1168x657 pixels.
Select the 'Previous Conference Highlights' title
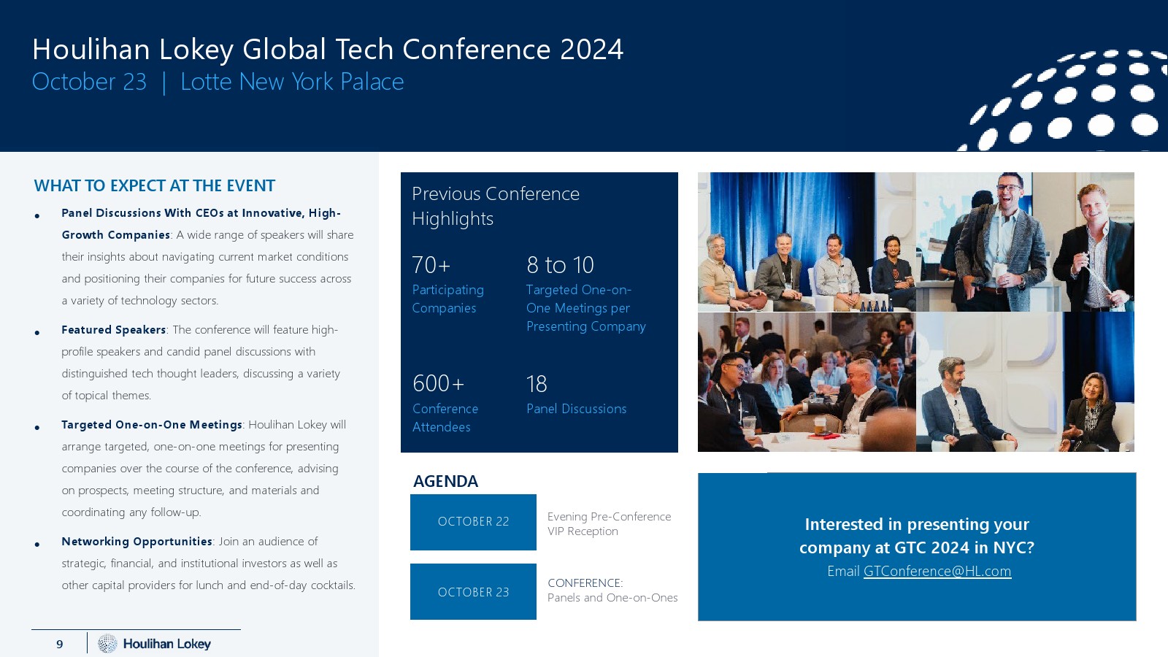coord(495,206)
